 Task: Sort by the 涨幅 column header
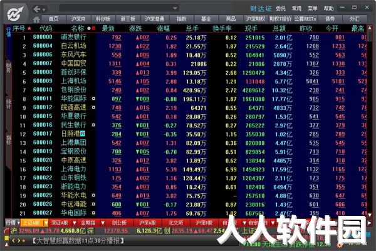(x=164, y=29)
